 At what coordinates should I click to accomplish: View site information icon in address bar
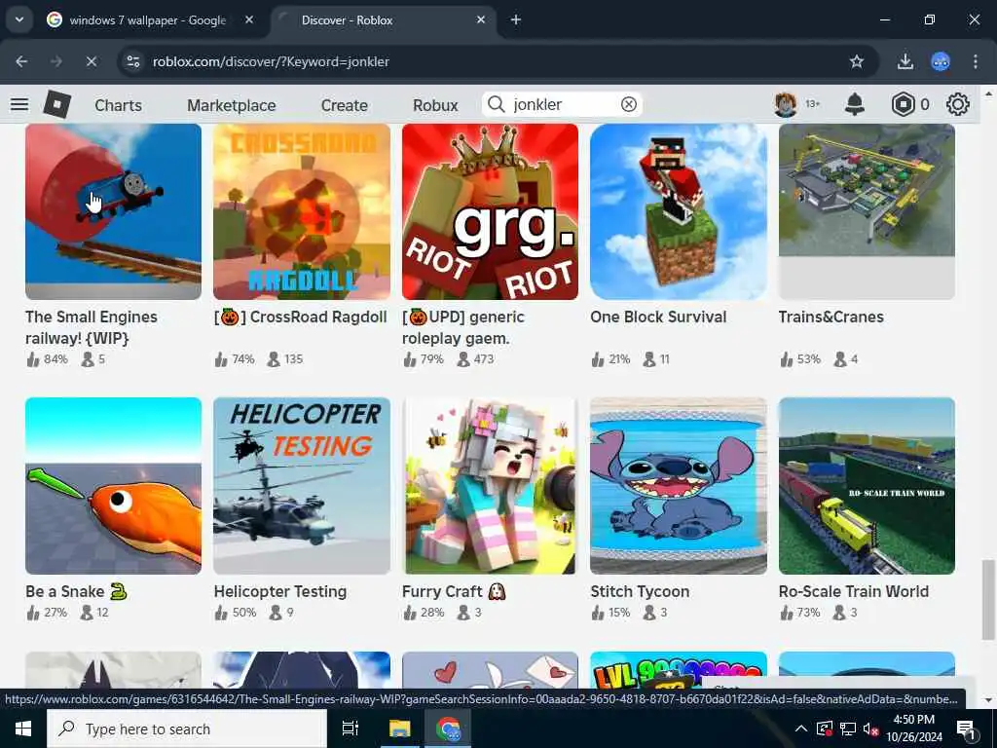[133, 61]
